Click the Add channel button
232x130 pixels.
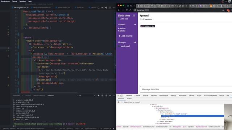tap(126, 36)
